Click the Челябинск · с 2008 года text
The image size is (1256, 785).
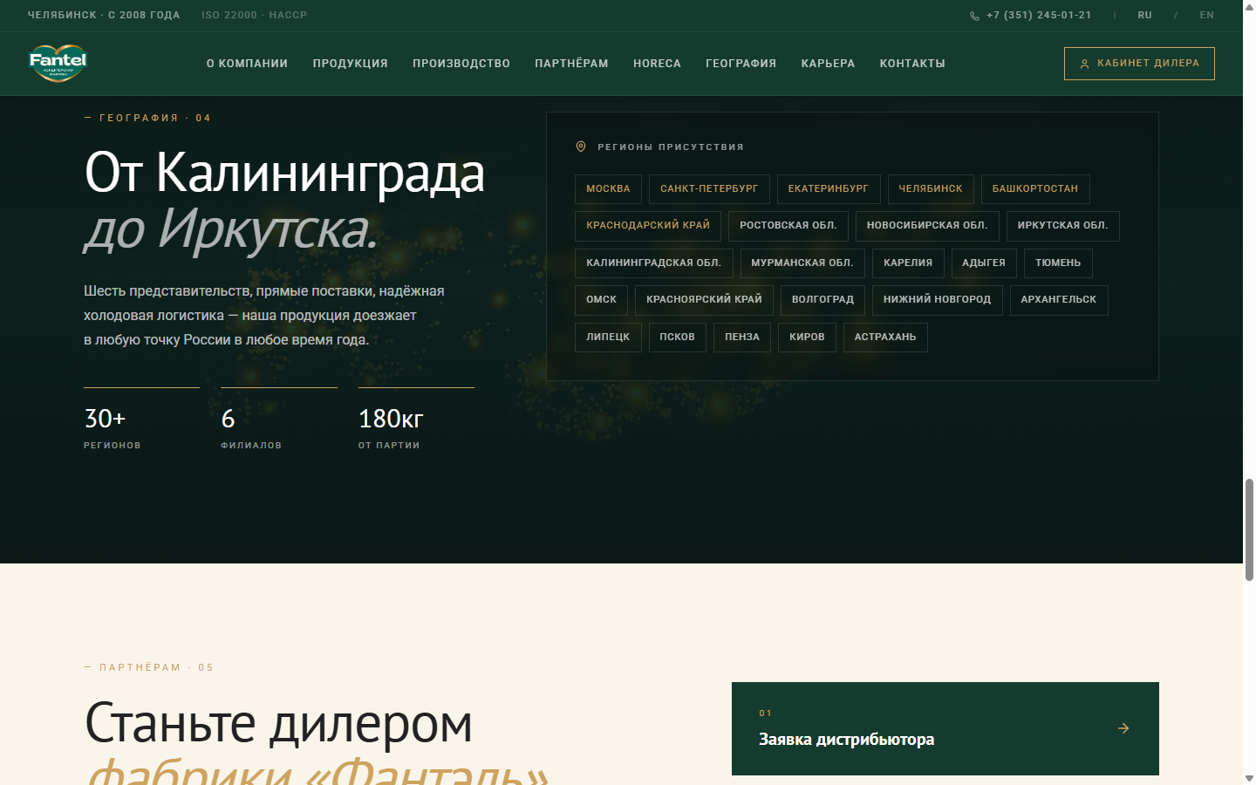click(104, 16)
